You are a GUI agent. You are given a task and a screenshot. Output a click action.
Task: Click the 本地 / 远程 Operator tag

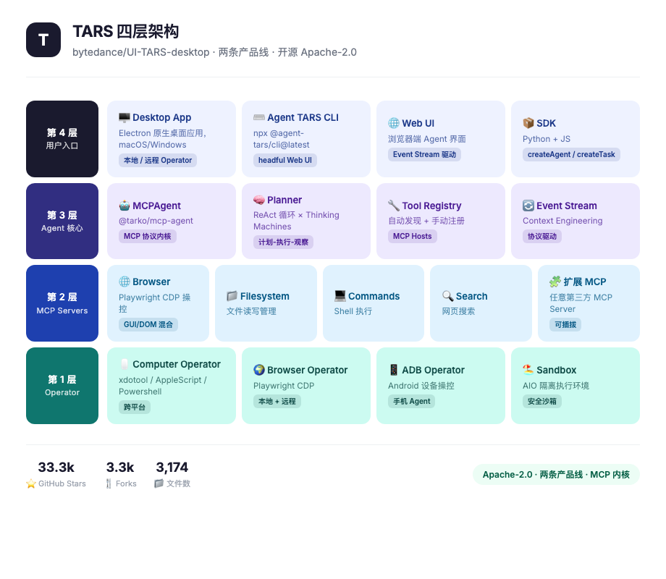point(158,161)
